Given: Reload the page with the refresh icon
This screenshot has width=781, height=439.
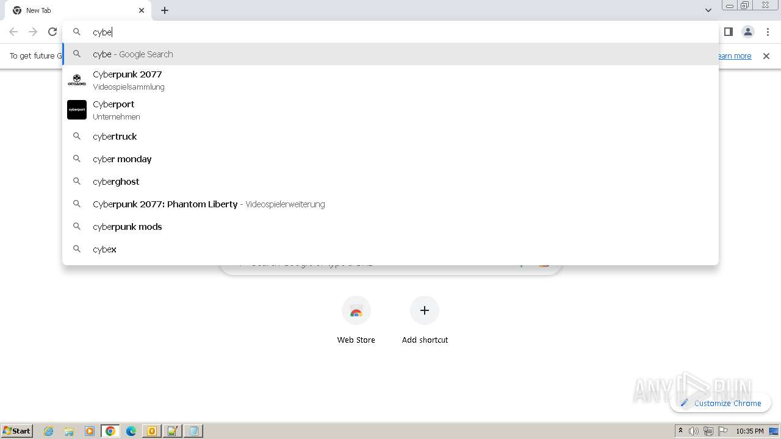Looking at the screenshot, I should (52, 32).
